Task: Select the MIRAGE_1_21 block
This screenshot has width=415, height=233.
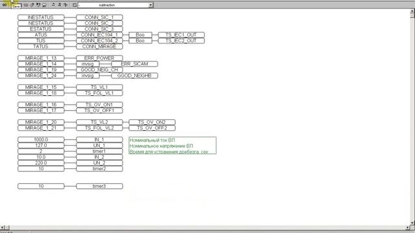Action: (41, 128)
